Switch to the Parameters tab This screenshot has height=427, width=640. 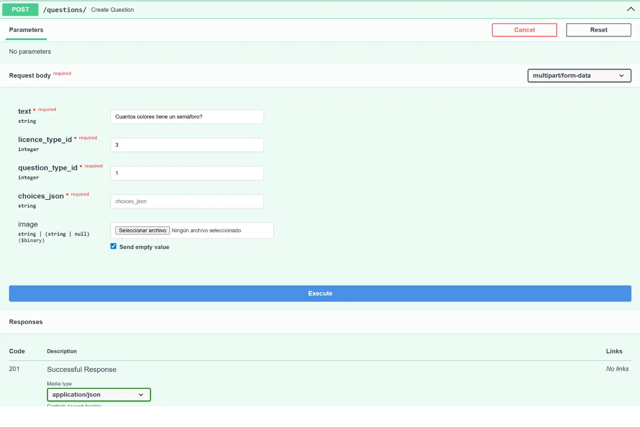click(26, 30)
